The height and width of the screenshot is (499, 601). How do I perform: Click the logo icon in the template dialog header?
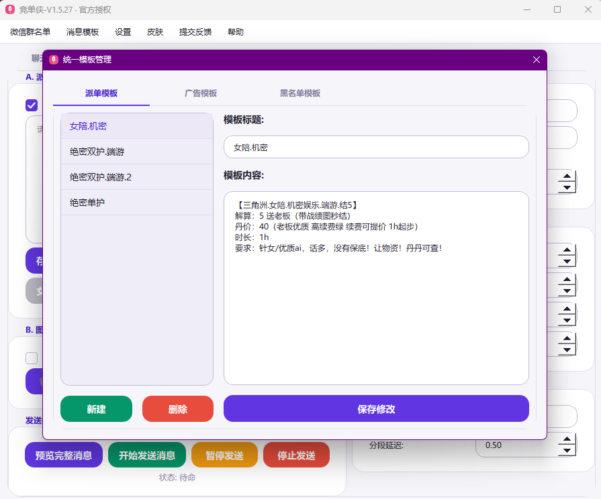[54, 60]
